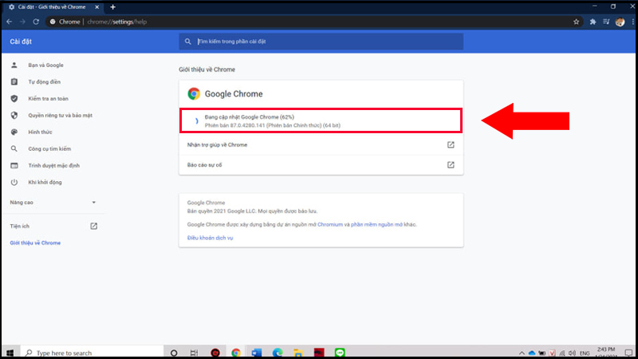The height and width of the screenshot is (359, 638).
Task: Click external link icon for Nhận trợ giúp
Action: [451, 145]
